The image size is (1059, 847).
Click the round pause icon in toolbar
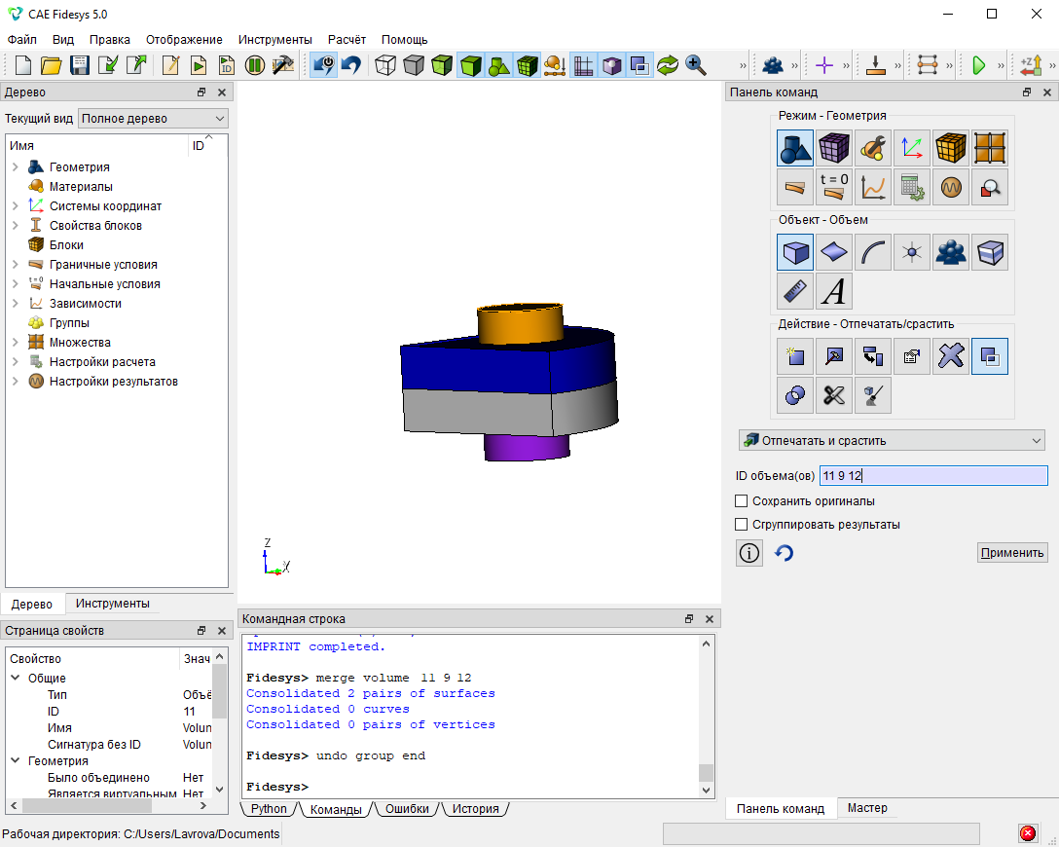click(x=255, y=65)
